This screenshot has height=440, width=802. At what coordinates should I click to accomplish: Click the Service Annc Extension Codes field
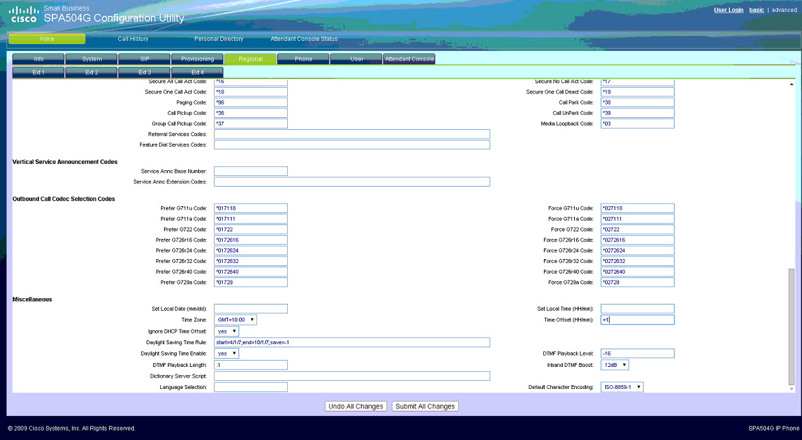352,182
